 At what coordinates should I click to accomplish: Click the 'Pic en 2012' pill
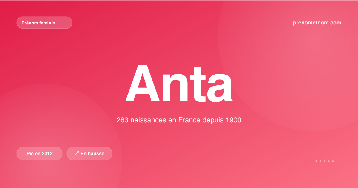pyautogui.click(x=40, y=153)
